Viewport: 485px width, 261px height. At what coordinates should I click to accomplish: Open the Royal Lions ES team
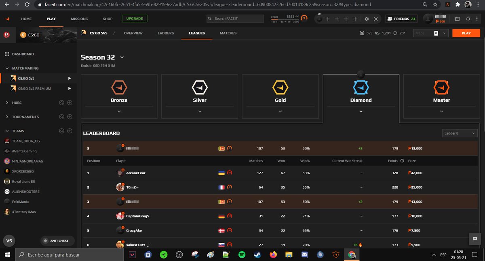point(23,181)
